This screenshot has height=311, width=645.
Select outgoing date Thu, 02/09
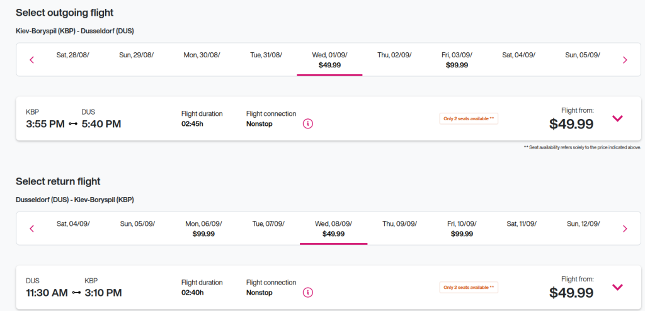click(x=394, y=55)
